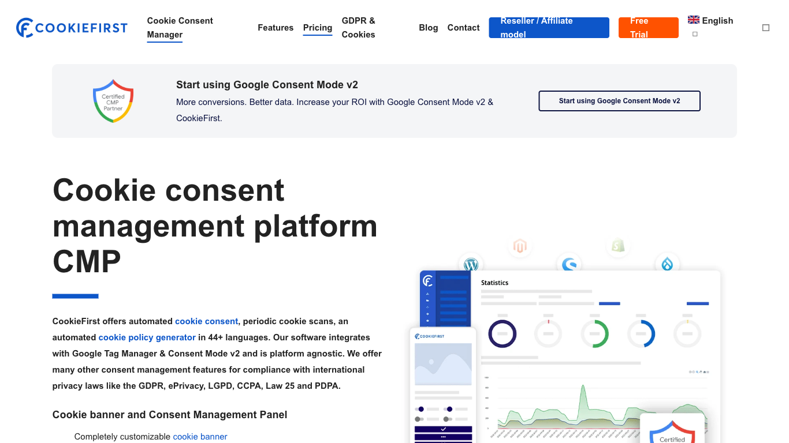Click the 'Cookie banner and Consent Management Panel' subheading

(x=170, y=415)
